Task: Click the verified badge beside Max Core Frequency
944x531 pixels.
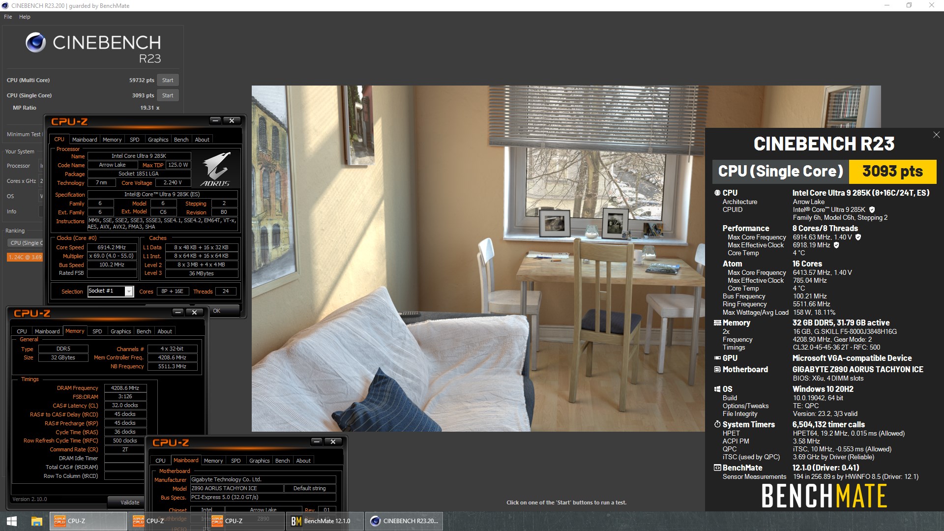Action: [x=858, y=237]
